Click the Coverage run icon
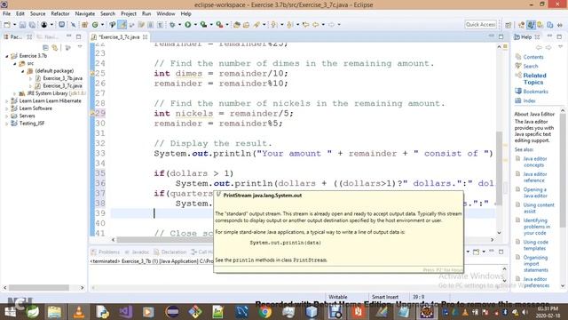The height and width of the screenshot is (320, 568). [203, 25]
